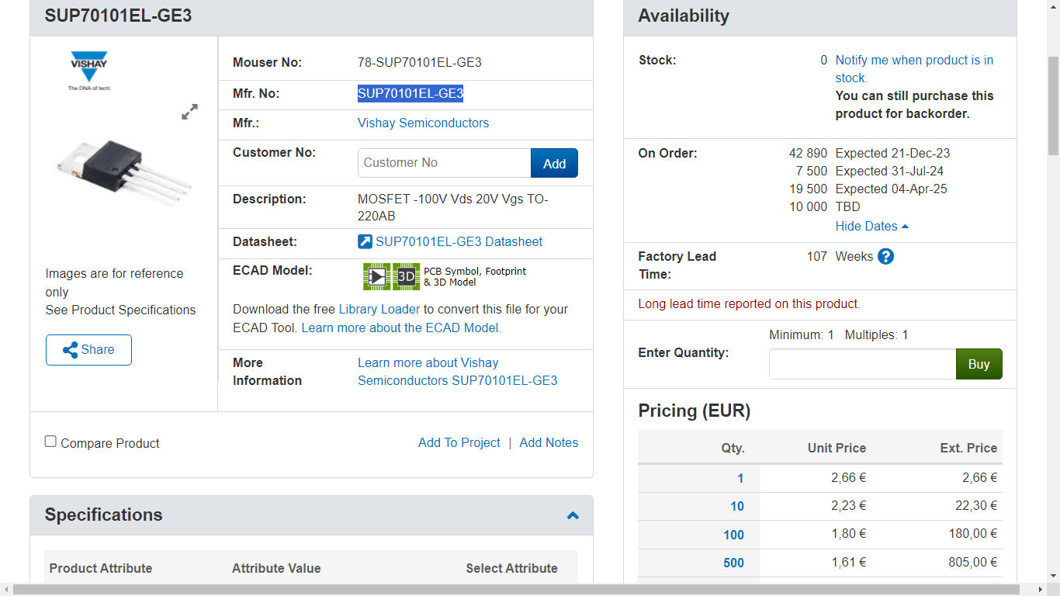Click the 2,66 € unit price
This screenshot has height=596, width=1060.
[x=848, y=477]
